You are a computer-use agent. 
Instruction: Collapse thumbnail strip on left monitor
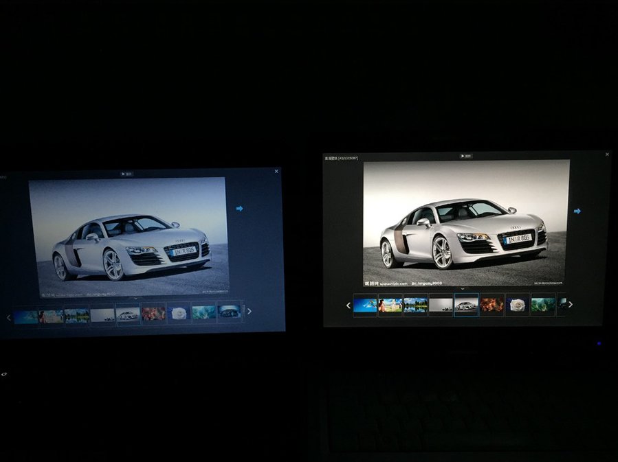point(135,297)
